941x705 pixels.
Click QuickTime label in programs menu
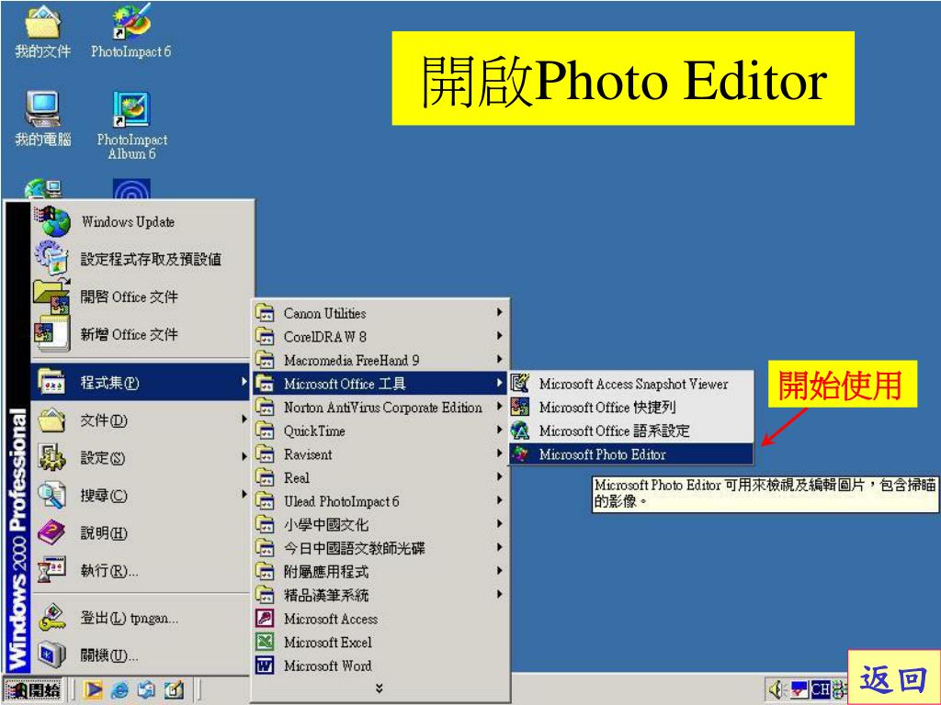[314, 431]
